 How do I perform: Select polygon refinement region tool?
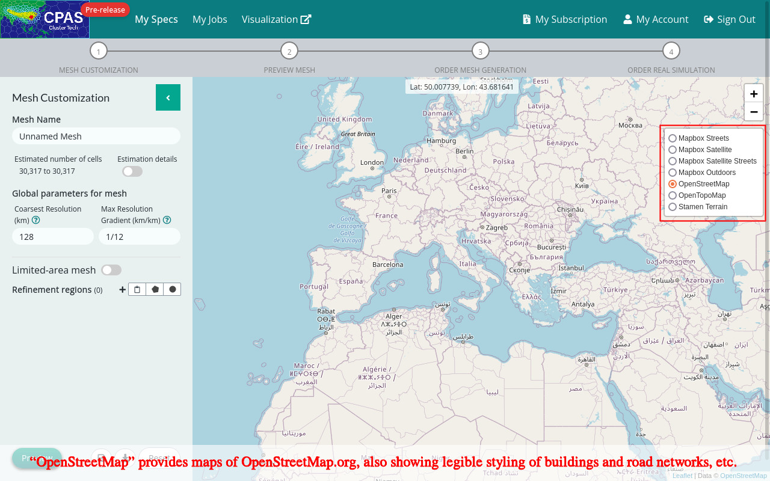(155, 289)
